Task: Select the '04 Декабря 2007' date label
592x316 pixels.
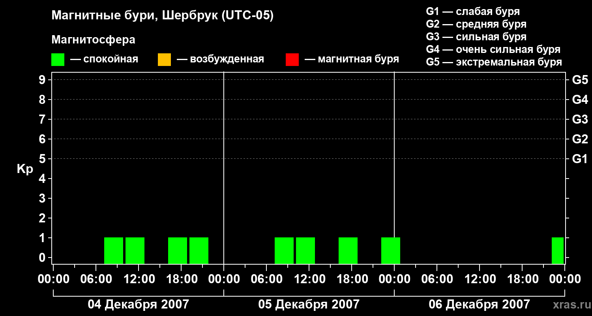Action: pos(138,305)
